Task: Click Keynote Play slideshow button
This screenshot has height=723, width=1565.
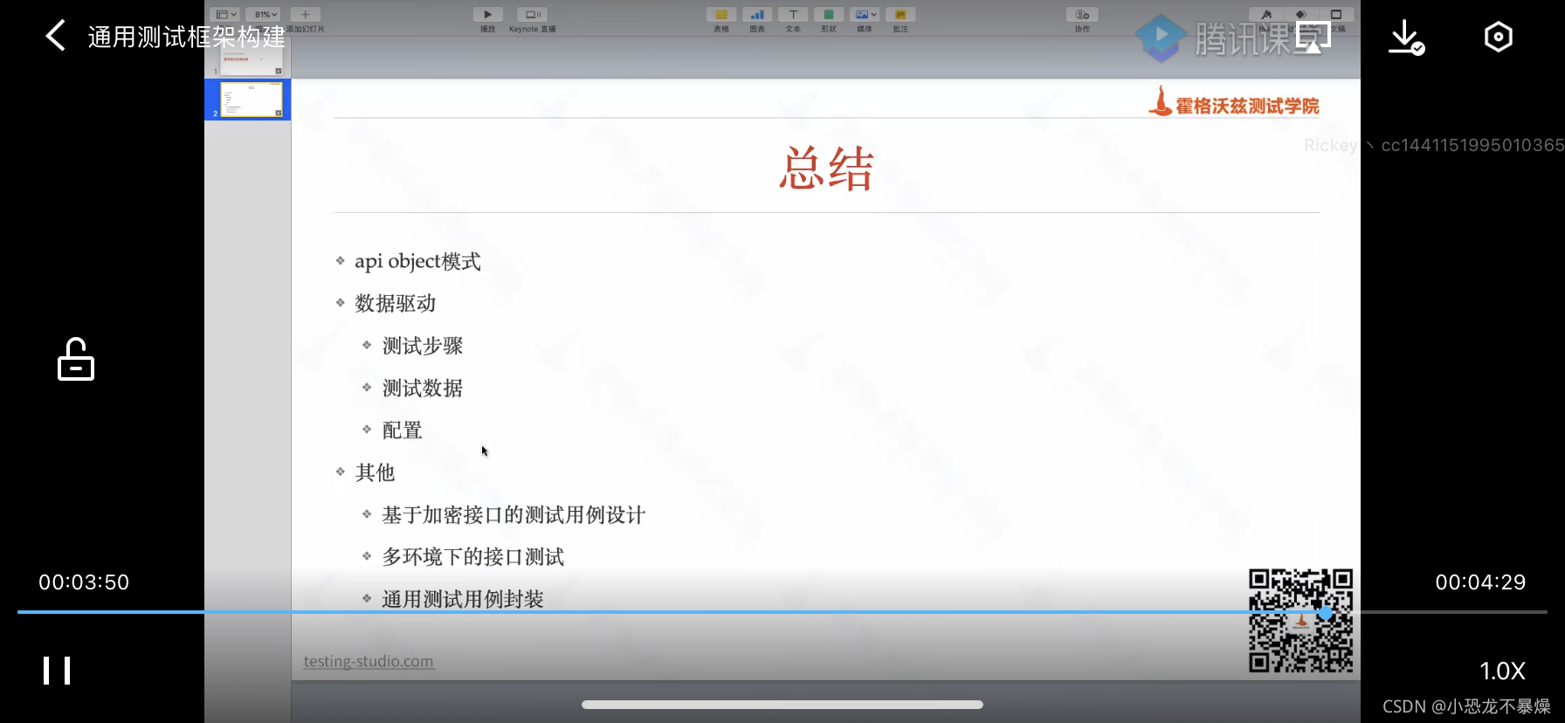Action: 488,15
